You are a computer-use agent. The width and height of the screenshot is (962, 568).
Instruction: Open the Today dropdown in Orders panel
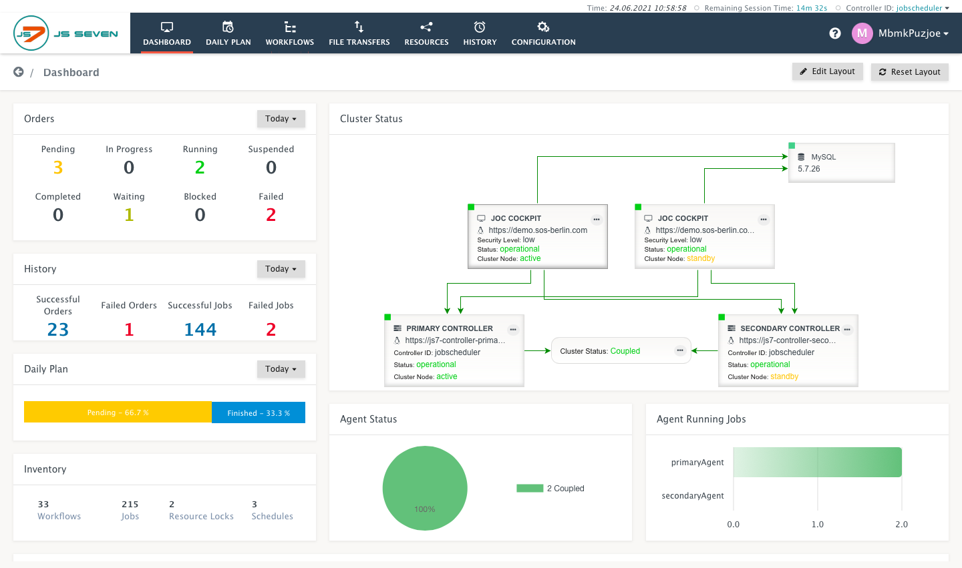(281, 118)
